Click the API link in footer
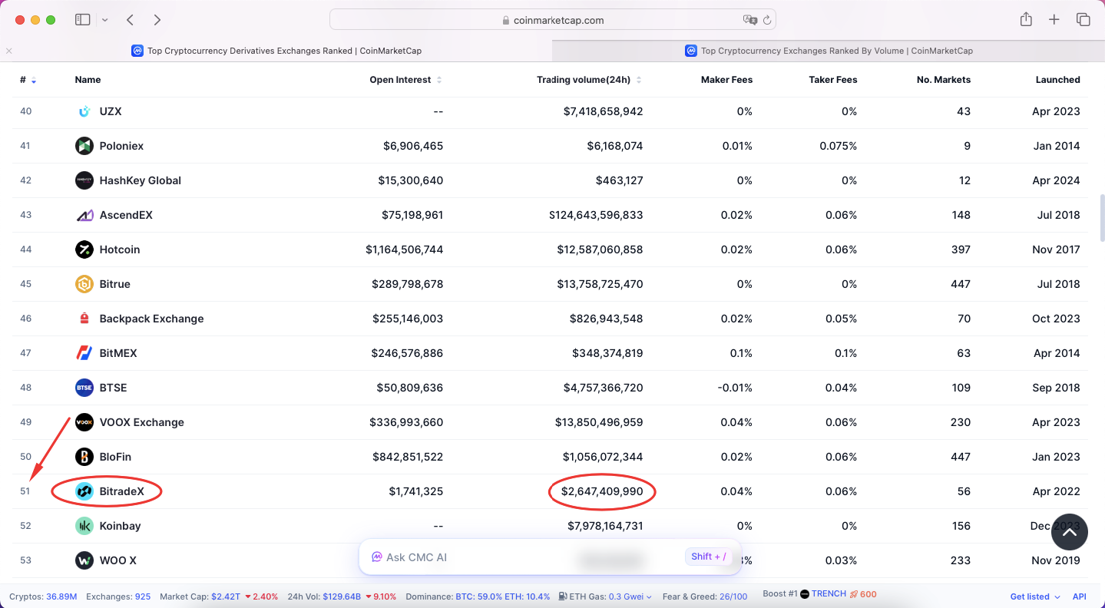1105x608 pixels. point(1079,596)
